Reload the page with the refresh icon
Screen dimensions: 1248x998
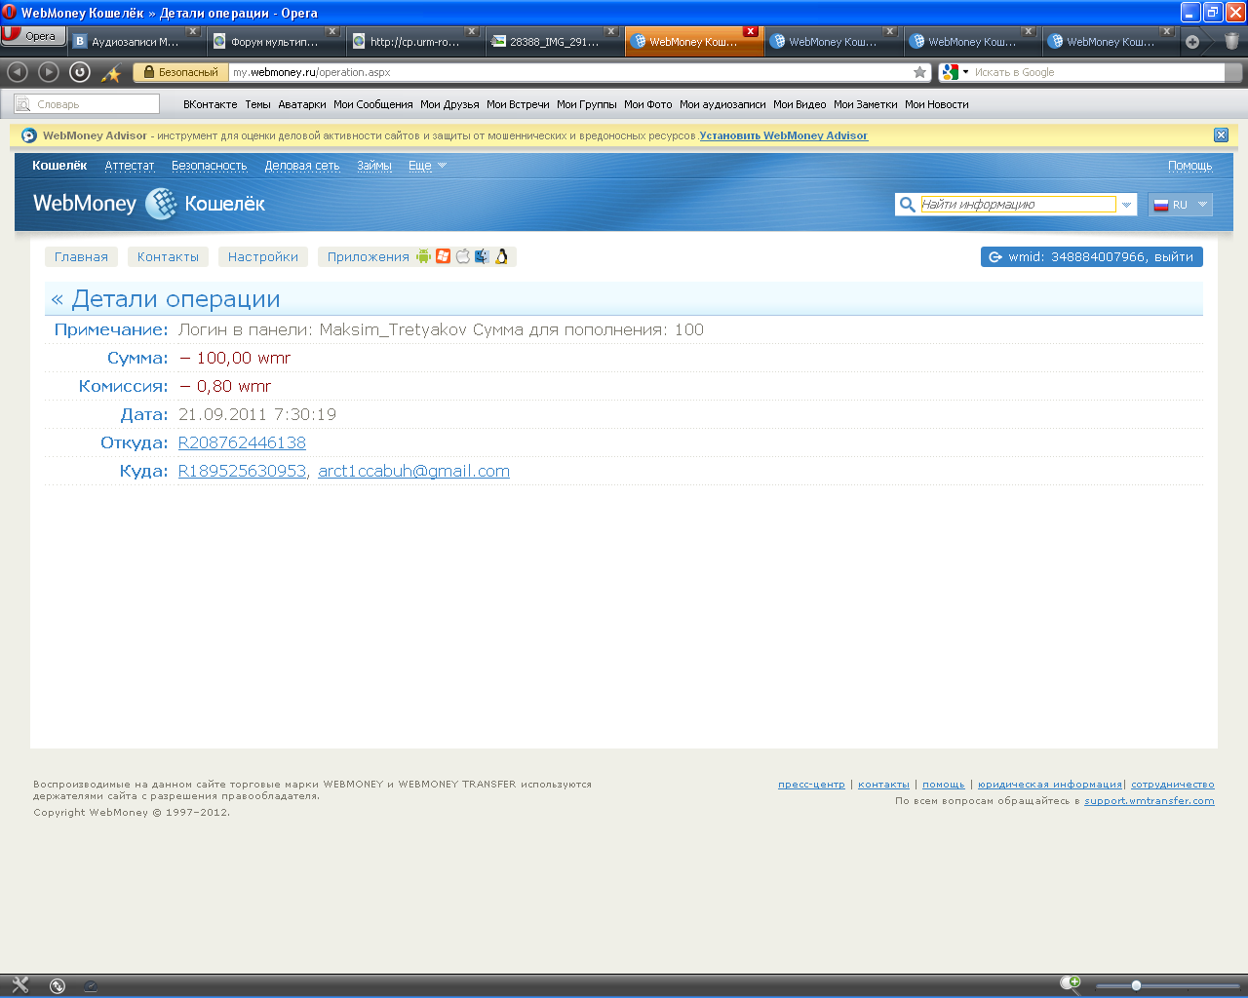coord(80,72)
